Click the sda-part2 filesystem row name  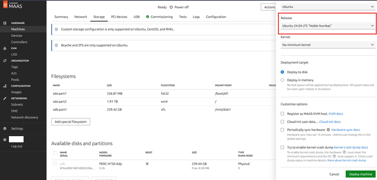tap(60, 101)
